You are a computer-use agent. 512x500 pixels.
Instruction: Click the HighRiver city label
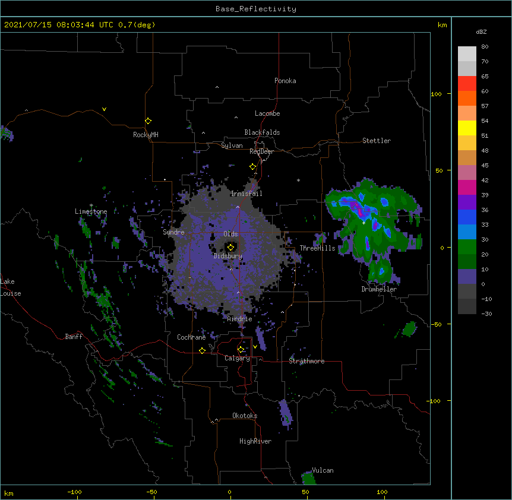pyautogui.click(x=255, y=441)
